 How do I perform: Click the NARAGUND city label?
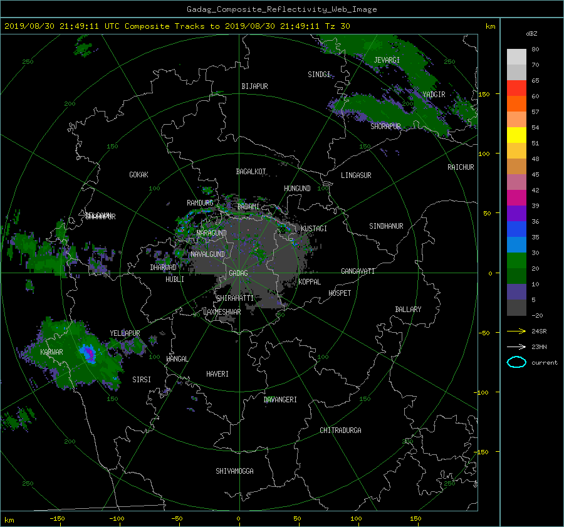coord(212,232)
